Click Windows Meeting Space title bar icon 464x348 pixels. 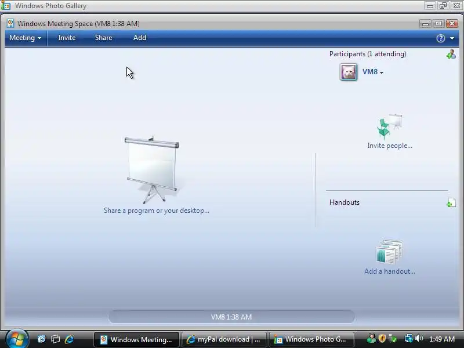click(x=10, y=23)
